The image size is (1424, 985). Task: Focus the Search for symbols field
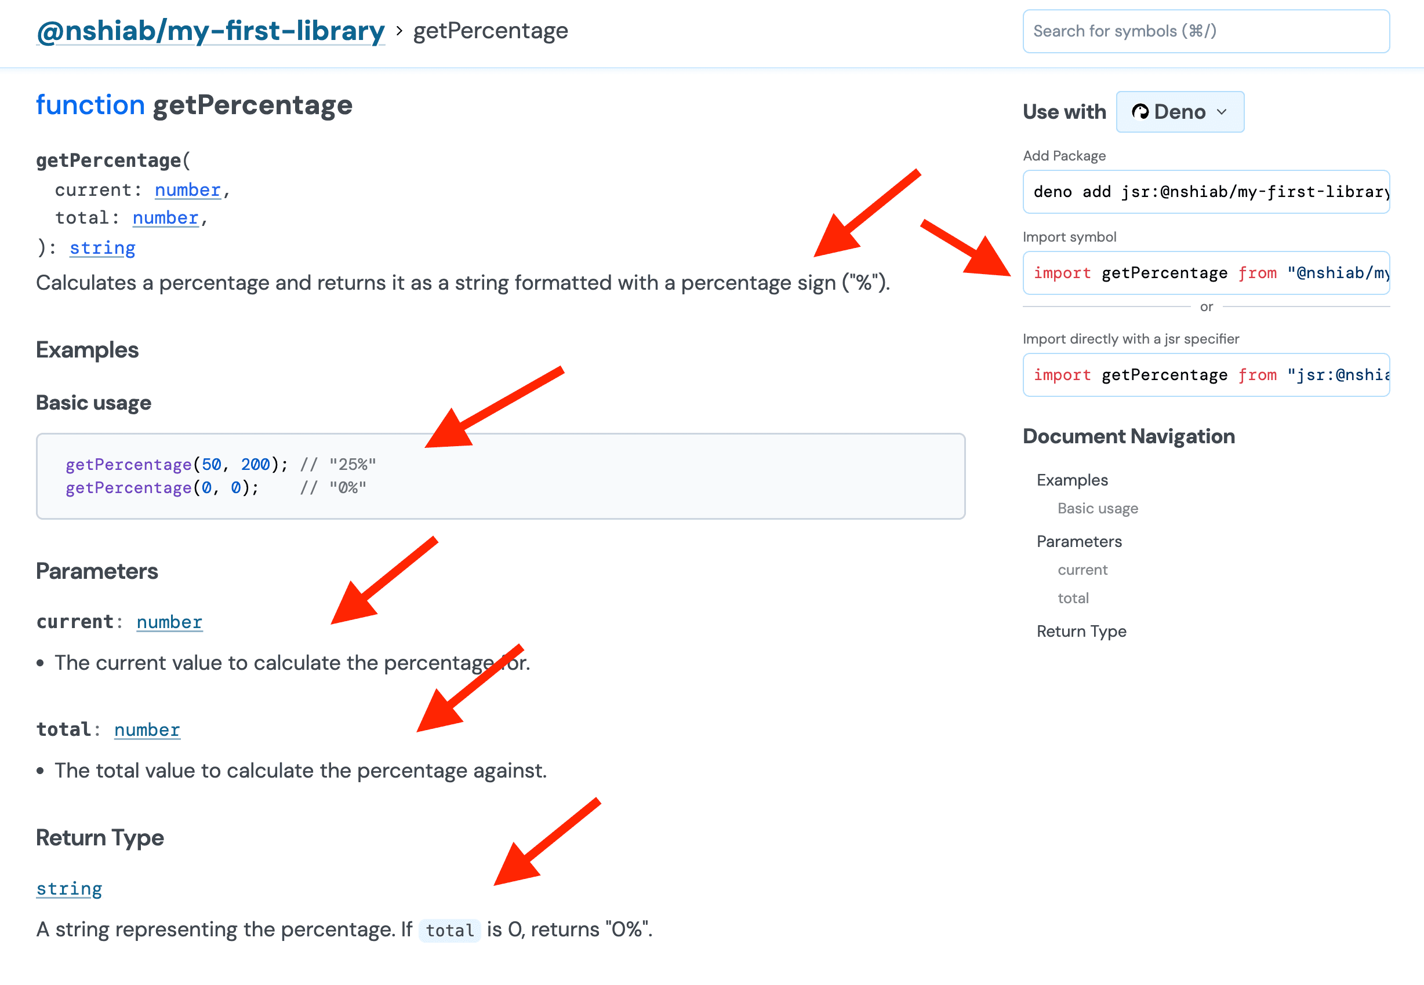click(x=1205, y=31)
